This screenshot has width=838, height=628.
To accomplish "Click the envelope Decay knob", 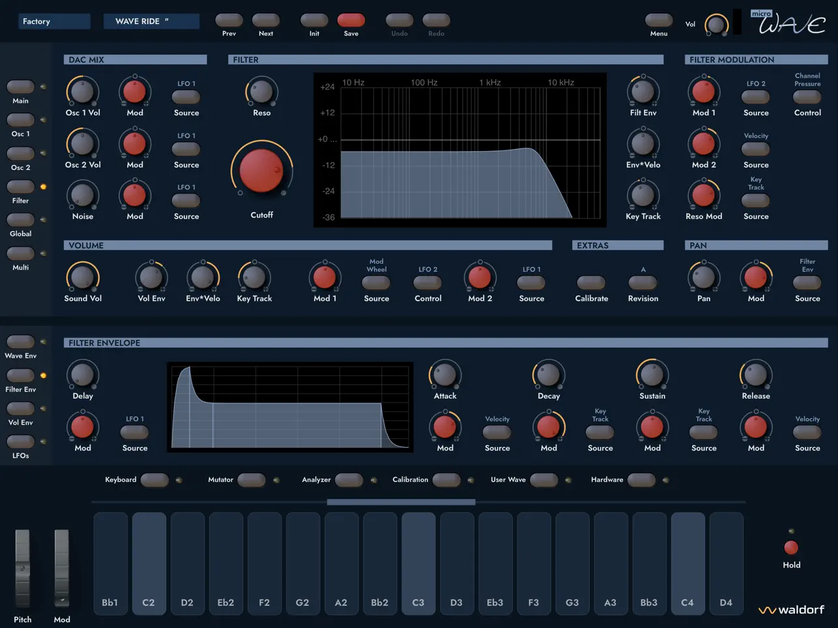I will 549,375.
